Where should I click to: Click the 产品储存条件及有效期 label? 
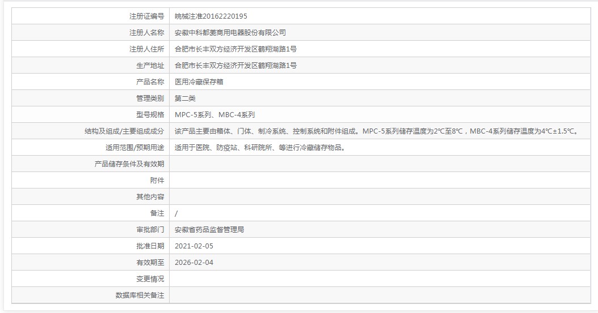pyautogui.click(x=129, y=164)
